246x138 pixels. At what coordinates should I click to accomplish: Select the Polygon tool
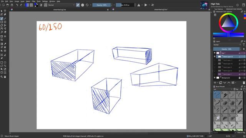(2, 25)
